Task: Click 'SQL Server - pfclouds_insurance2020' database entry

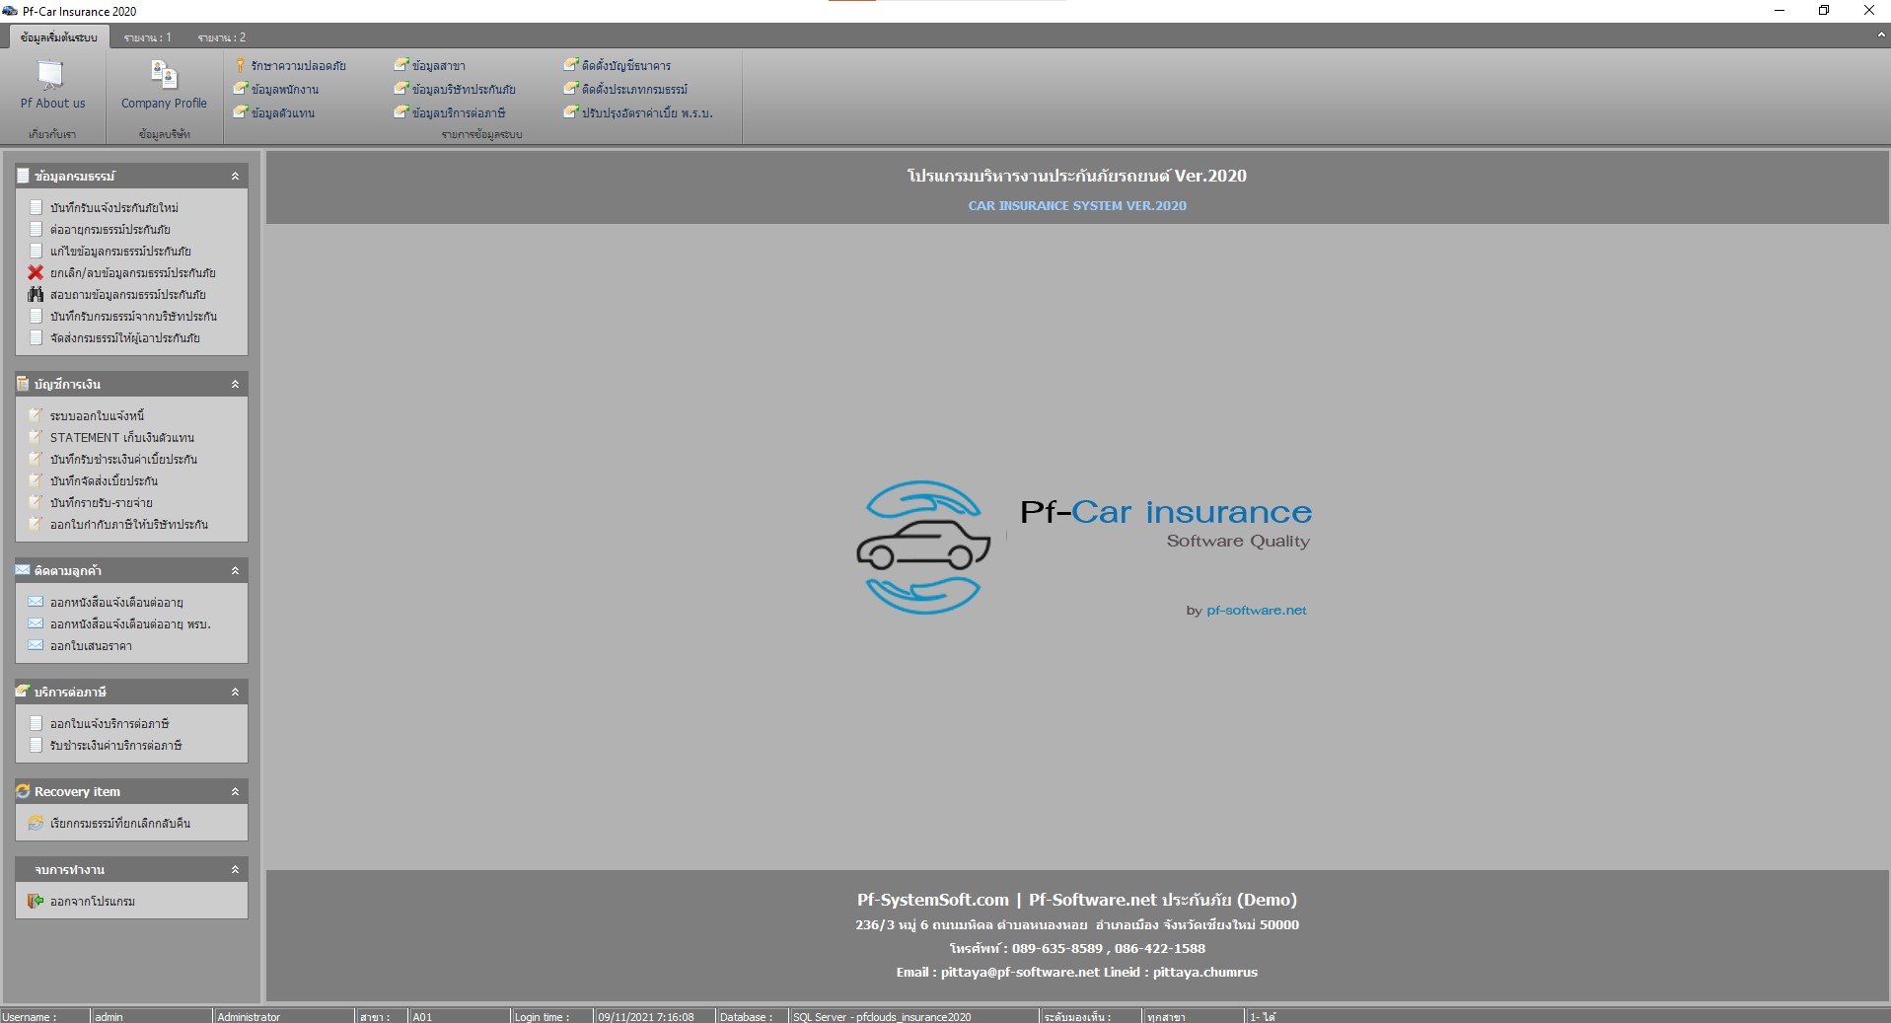Action: (912, 1016)
